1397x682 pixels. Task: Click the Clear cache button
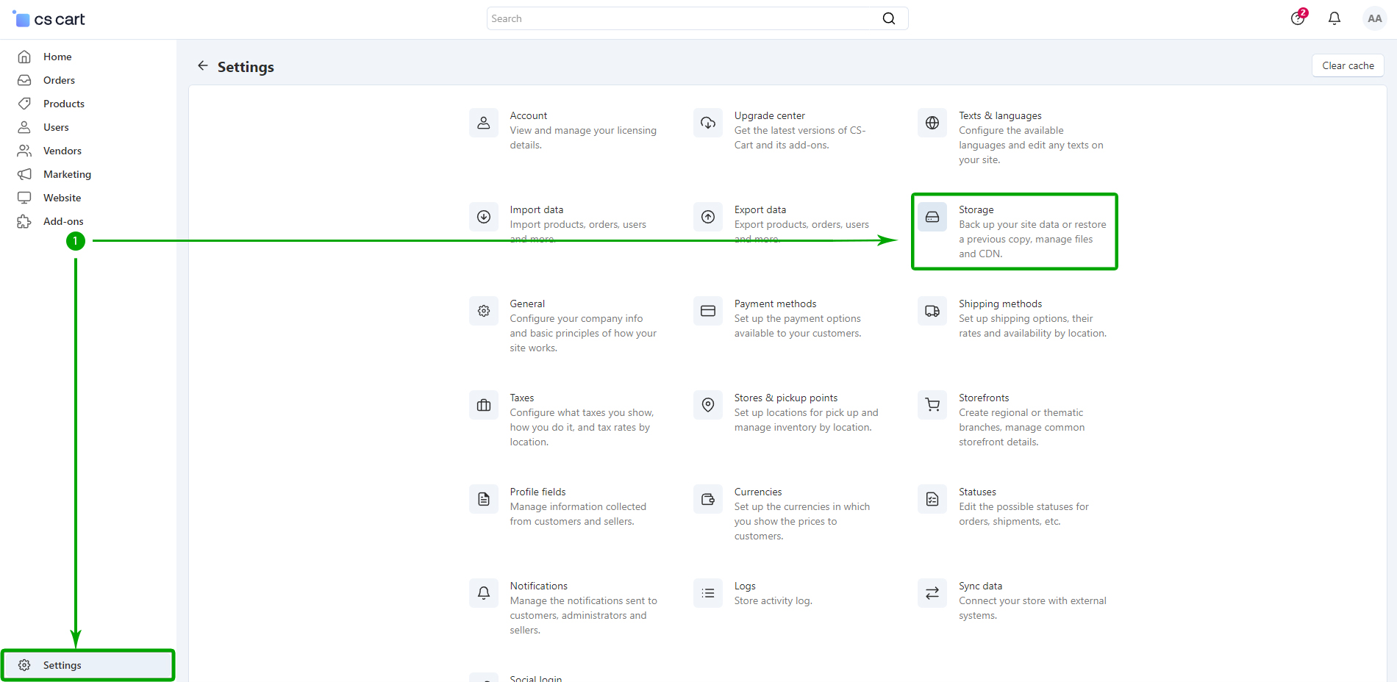coord(1347,65)
